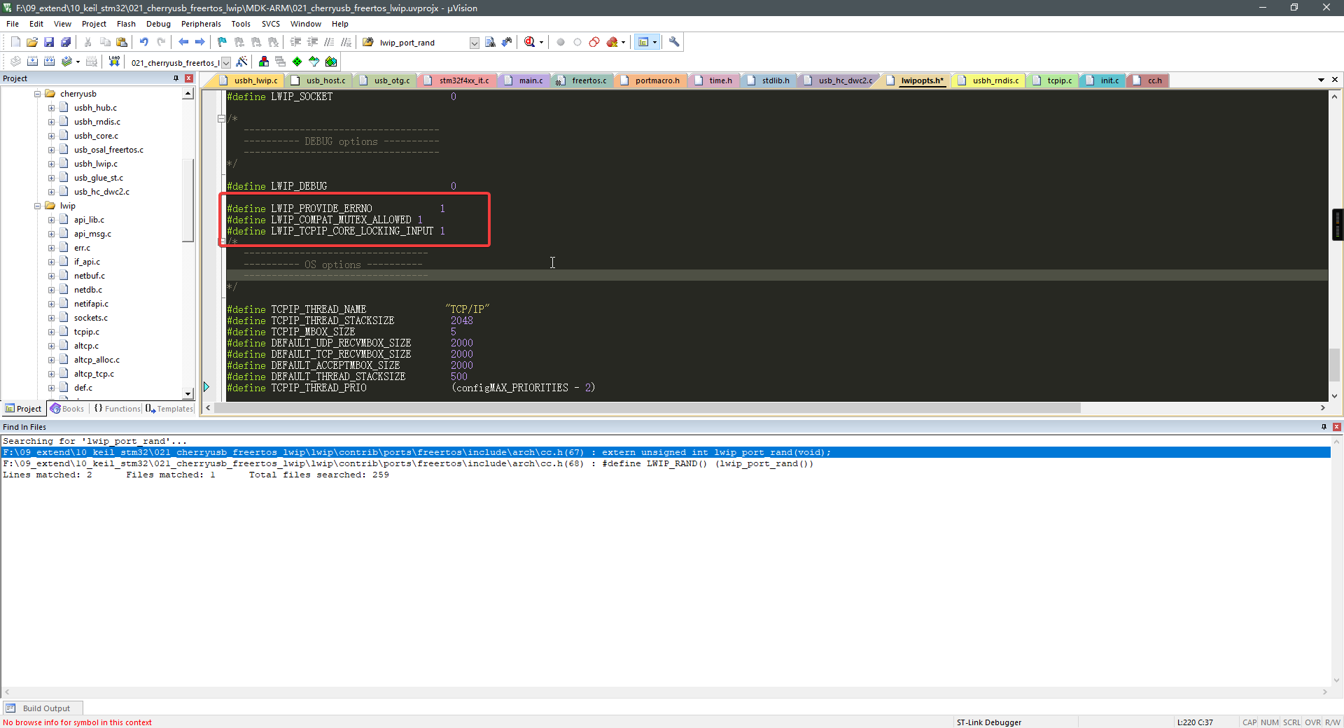The image size is (1344, 728).
Task: Open Options for Target dialog
Action: pos(241,62)
